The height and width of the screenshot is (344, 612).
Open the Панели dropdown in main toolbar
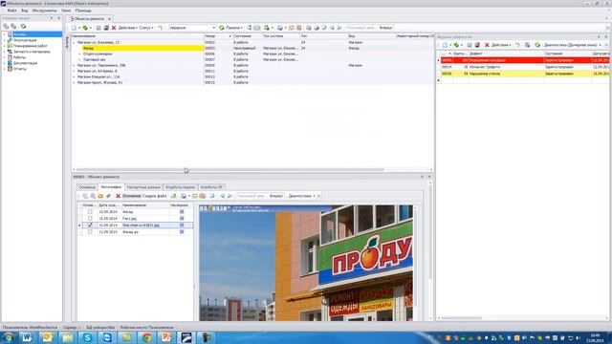[234, 28]
